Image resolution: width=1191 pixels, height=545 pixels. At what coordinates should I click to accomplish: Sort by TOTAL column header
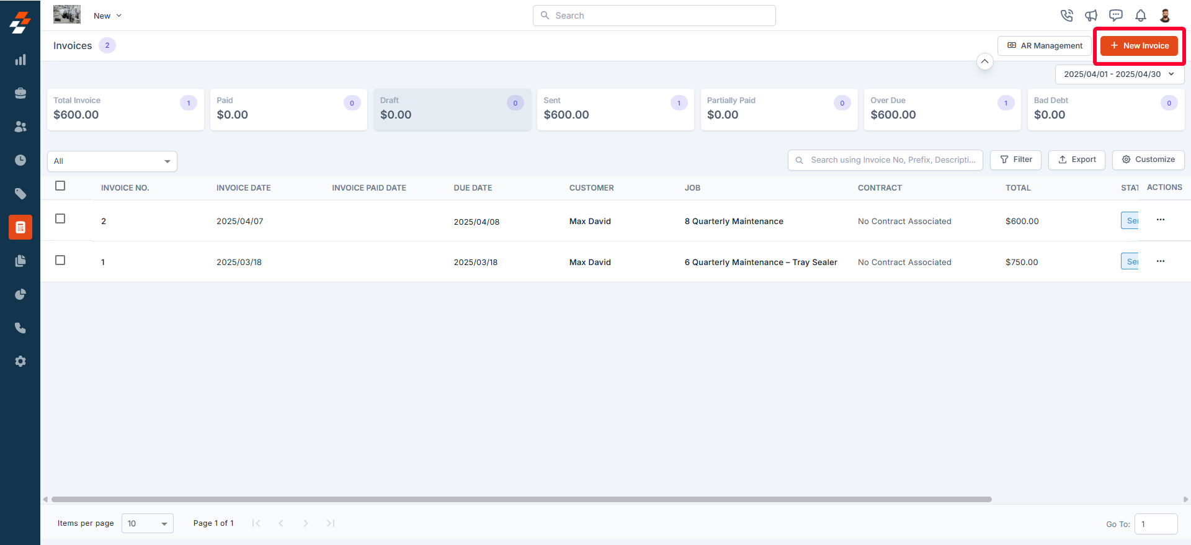(x=1018, y=187)
